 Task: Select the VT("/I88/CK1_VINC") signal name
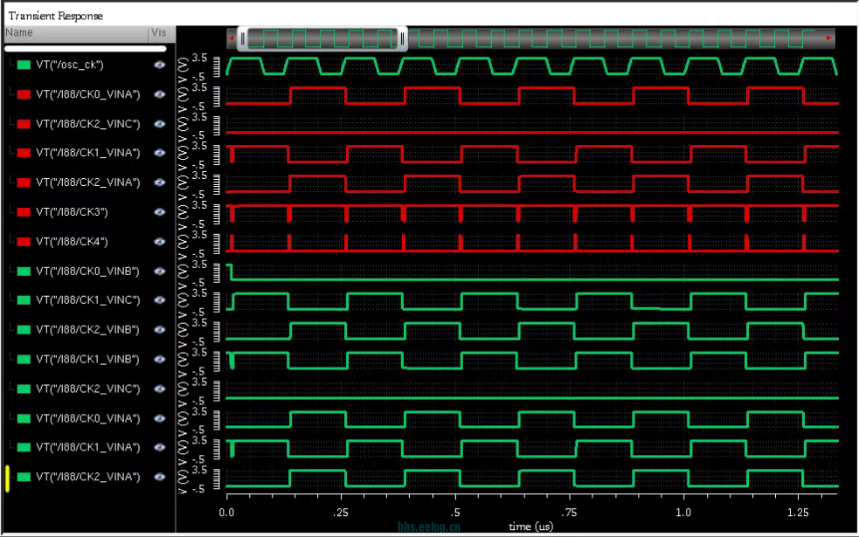[x=88, y=300]
